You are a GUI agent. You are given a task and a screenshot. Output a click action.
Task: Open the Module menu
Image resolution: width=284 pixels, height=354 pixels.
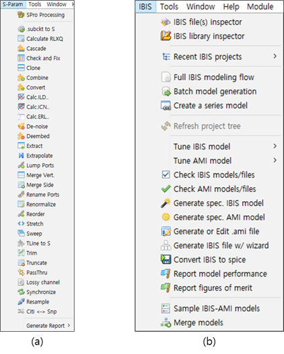click(260, 7)
